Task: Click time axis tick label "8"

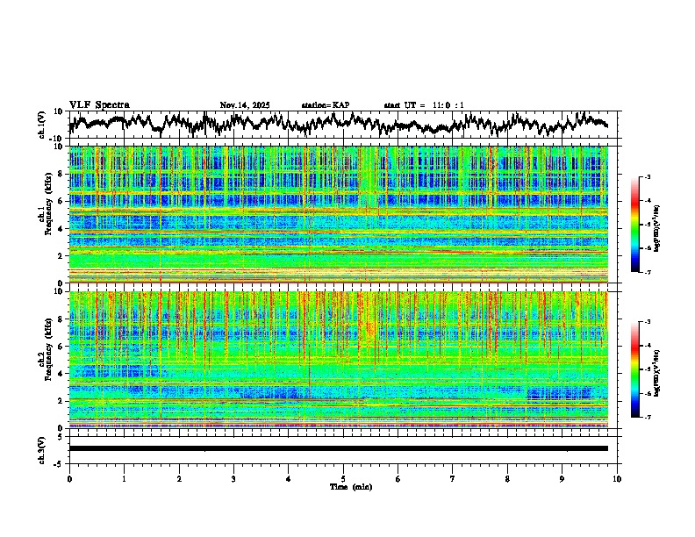Action: click(507, 479)
